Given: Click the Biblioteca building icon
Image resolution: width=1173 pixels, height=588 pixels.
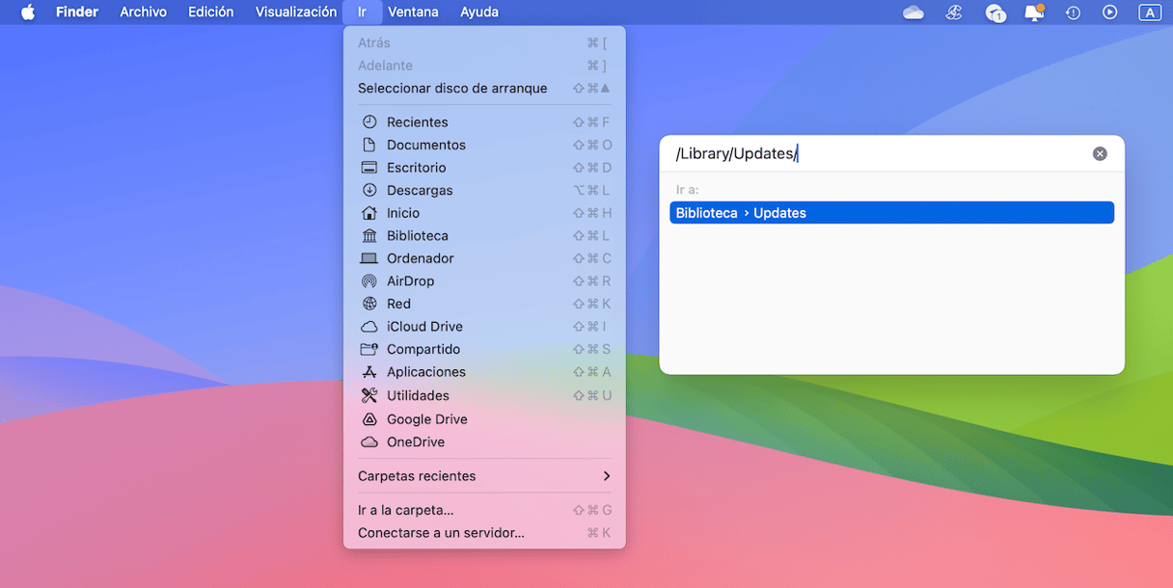Looking at the screenshot, I should coord(368,236).
